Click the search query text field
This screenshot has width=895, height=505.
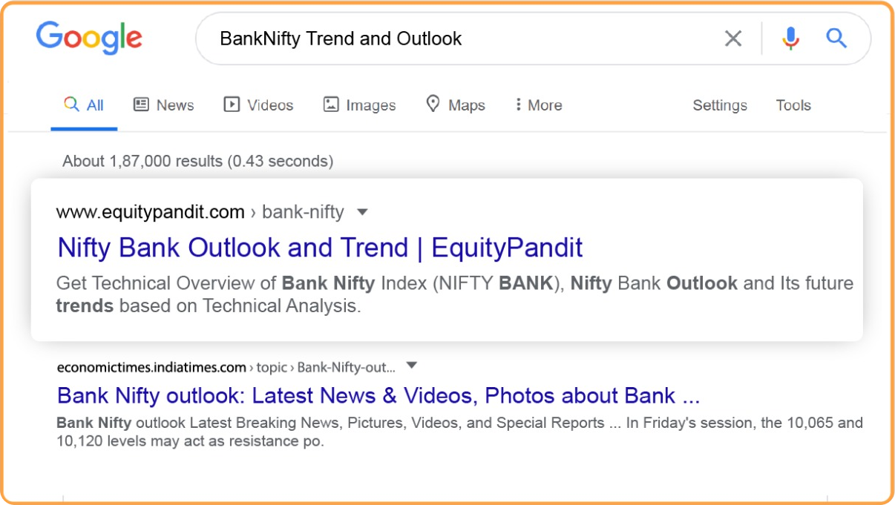point(460,39)
